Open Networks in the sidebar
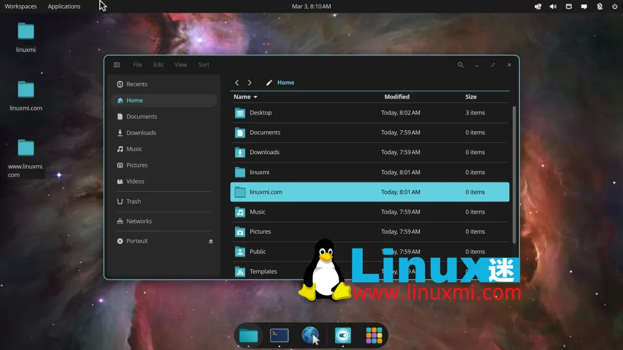Viewport: 623px width, 350px height. [x=164, y=221]
